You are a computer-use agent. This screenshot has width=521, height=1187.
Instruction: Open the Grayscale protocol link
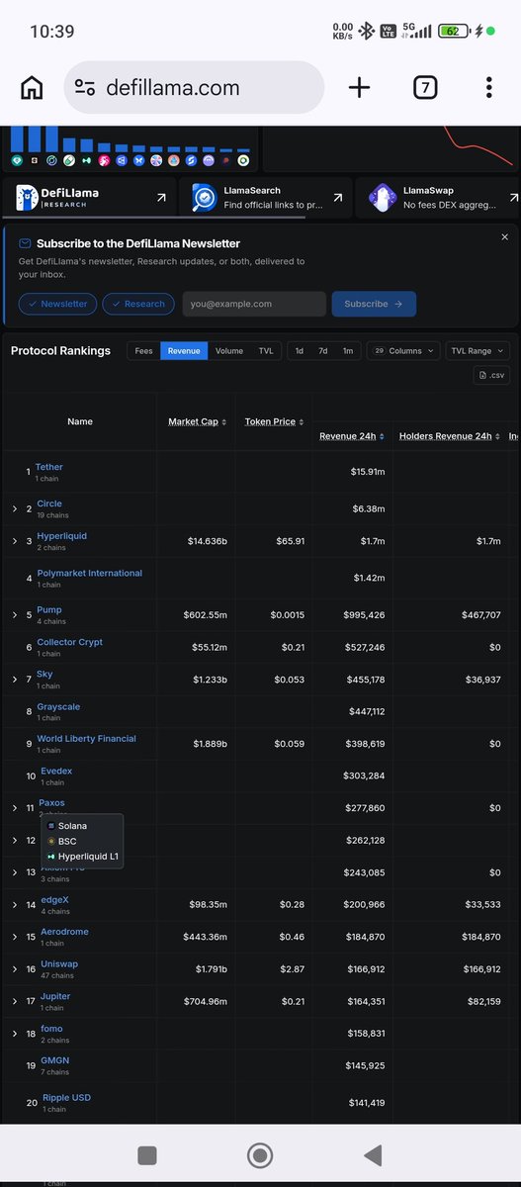point(58,706)
